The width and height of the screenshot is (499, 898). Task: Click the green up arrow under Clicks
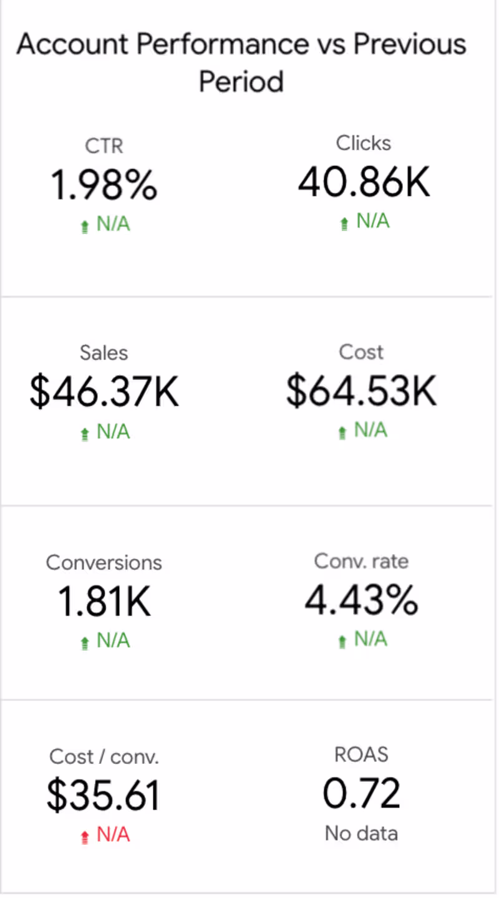(344, 224)
